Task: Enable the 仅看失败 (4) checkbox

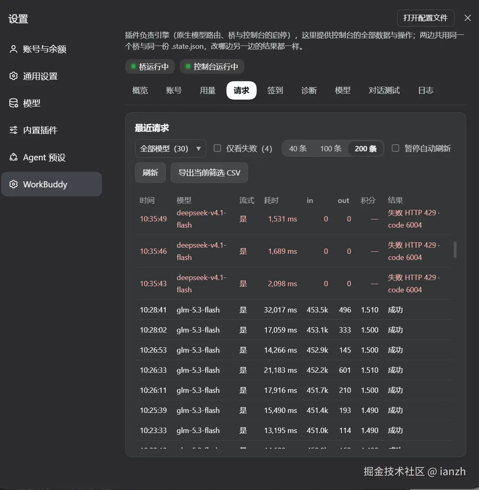Action: (217, 148)
